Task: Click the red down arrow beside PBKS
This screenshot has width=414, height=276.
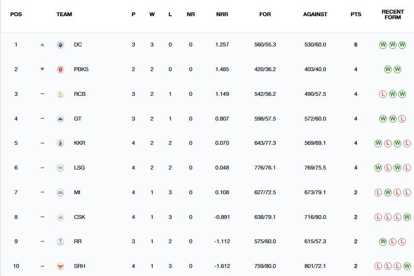Action: coord(42,69)
